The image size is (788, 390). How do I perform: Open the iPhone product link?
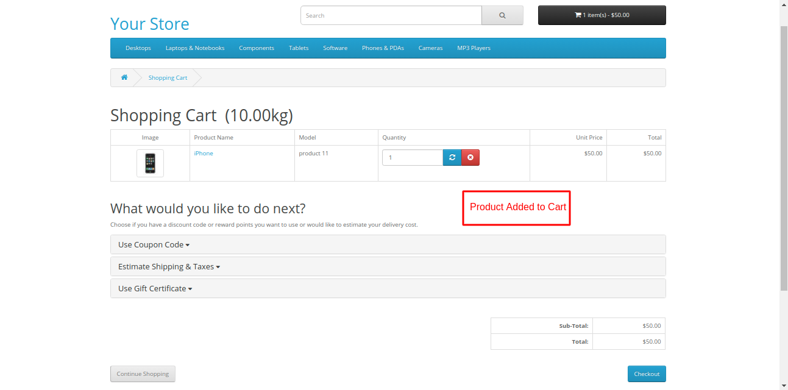coord(204,154)
